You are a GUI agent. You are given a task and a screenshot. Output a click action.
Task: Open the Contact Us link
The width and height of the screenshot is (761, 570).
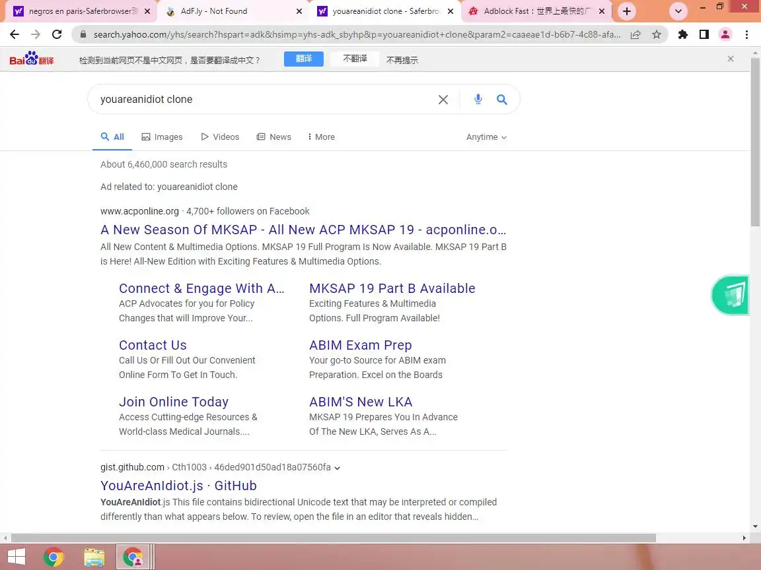153,345
